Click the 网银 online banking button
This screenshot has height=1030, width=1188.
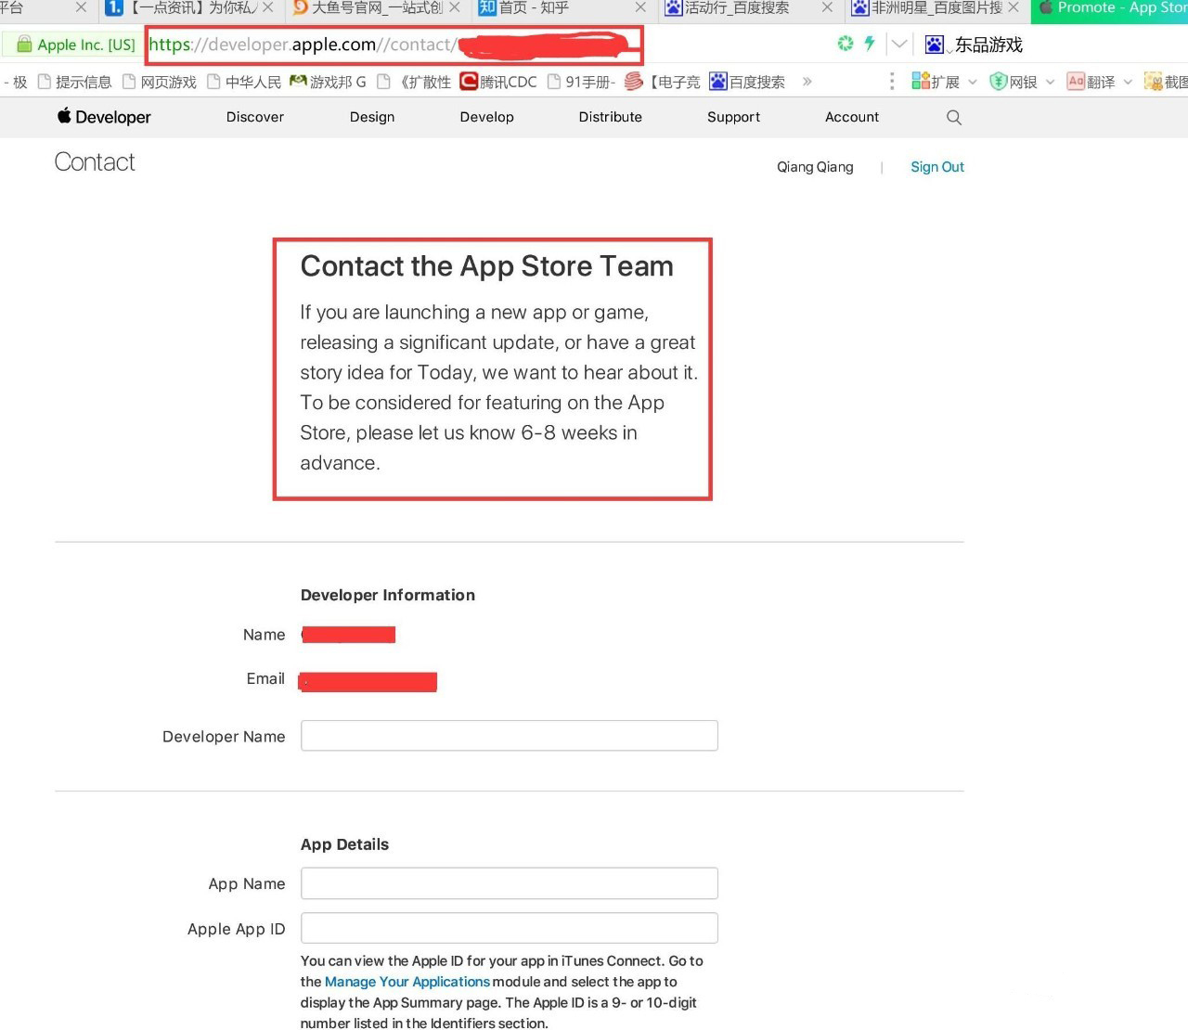(x=1014, y=82)
